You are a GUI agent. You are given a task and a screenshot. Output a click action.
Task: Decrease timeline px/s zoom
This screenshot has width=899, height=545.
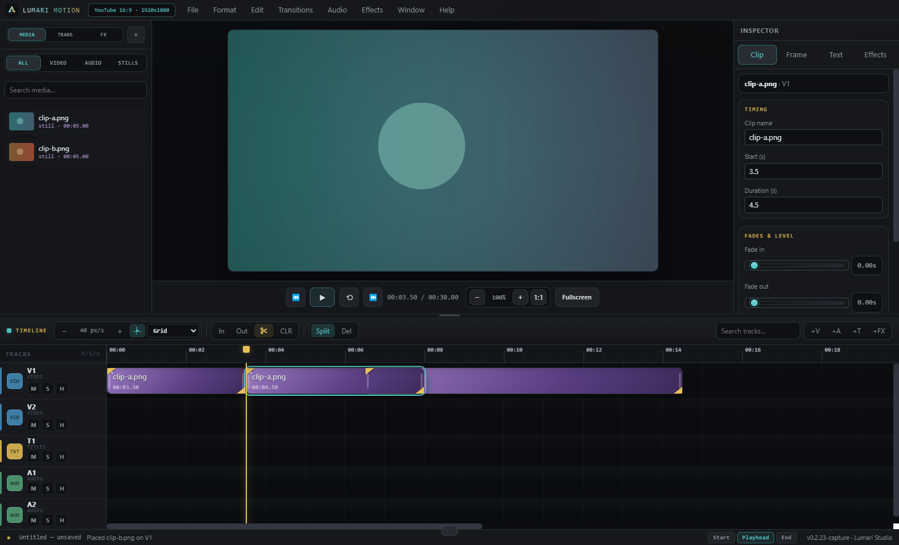pyautogui.click(x=64, y=331)
